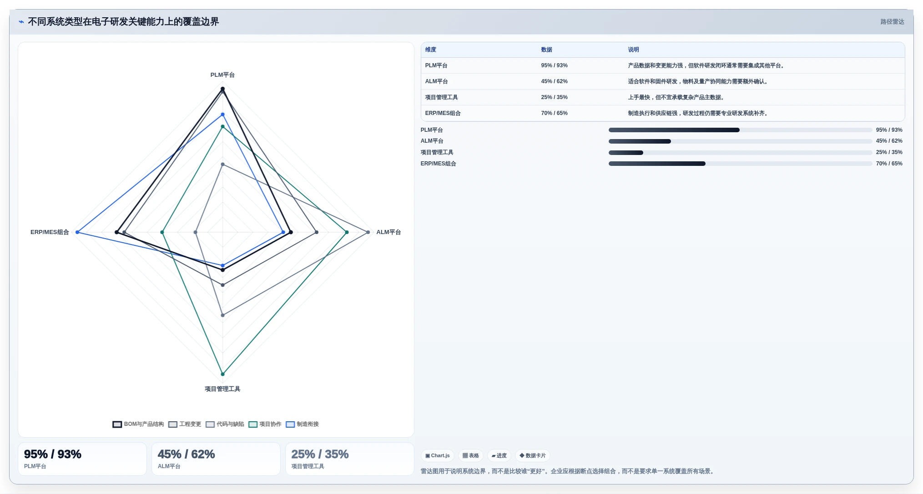This screenshot has height=494, width=923.
Task: Toggle the 工程变更 legend swatch
Action: pyautogui.click(x=172, y=424)
